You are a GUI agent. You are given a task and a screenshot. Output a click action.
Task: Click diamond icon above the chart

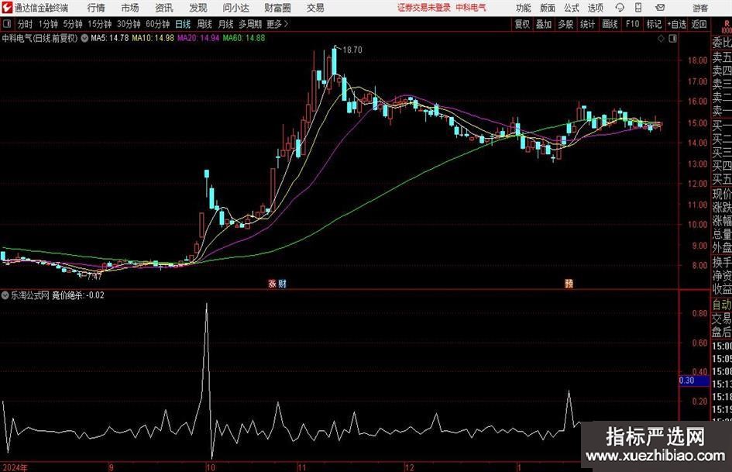661,39
